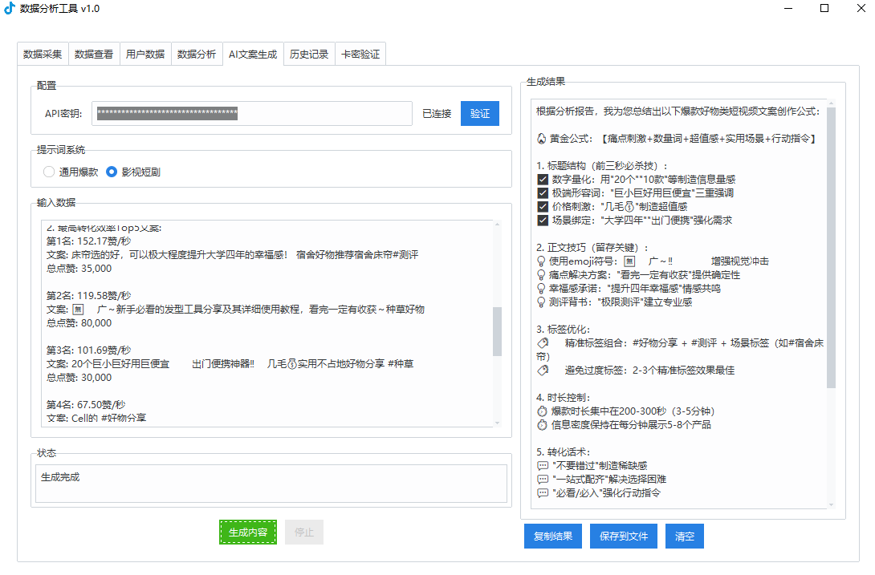Click the results panel scrollbar thumb
Viewport: 875px width, 575px height.
[831, 249]
